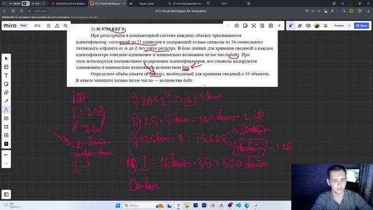Collapse collaboration toolbar with double arrow
The height and width of the screenshot is (210, 373).
click(x=279, y=26)
